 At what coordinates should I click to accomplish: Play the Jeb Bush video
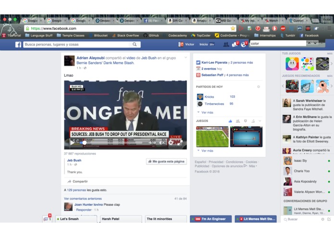pos(73,142)
